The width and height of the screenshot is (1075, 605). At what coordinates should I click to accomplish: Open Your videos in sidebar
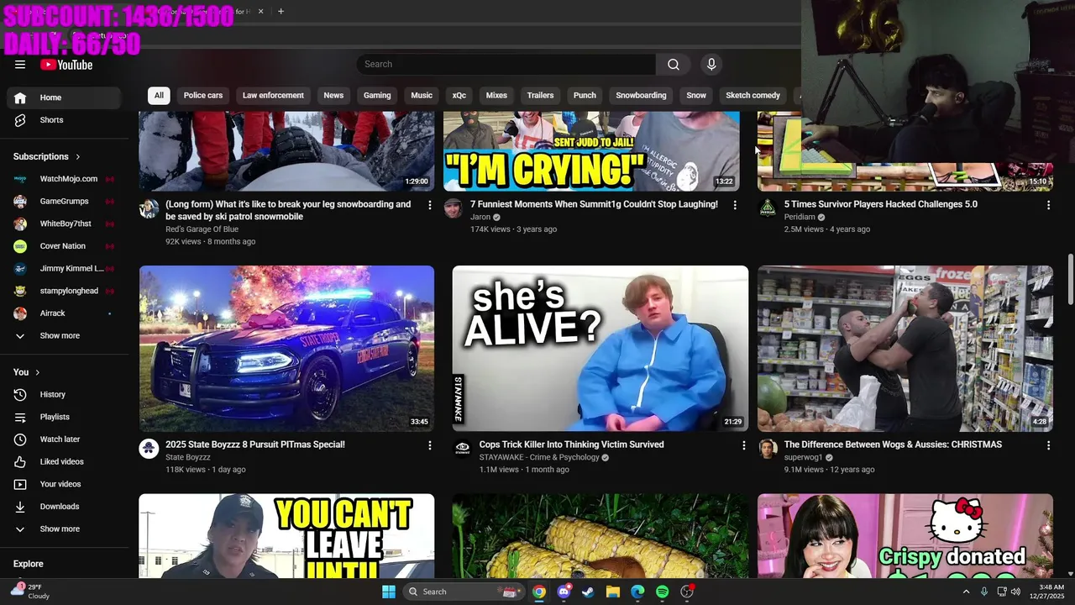[x=64, y=484]
